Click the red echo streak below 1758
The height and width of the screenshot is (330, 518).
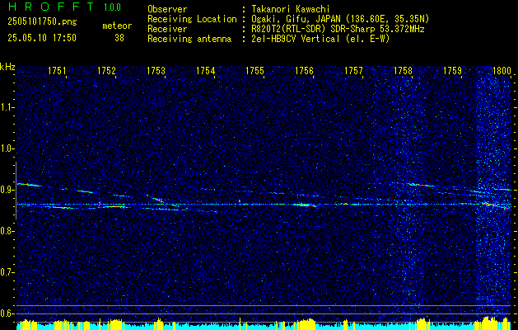tap(422, 185)
